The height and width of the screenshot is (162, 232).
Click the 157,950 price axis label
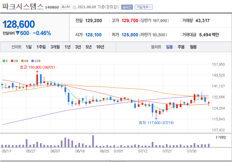(x=218, y=64)
